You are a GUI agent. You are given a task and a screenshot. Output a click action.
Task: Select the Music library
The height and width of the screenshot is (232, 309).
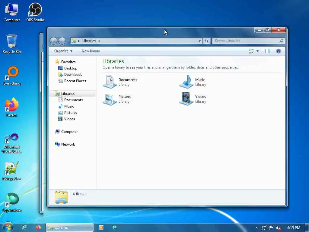coord(193,82)
